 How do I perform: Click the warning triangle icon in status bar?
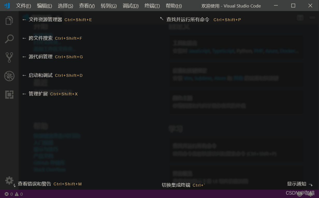pyautogui.click(x=17, y=194)
